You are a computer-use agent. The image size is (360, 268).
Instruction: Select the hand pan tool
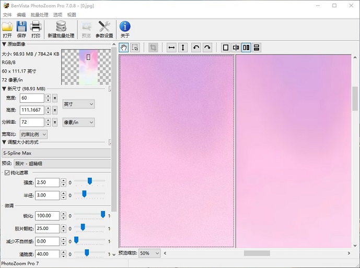(124, 47)
